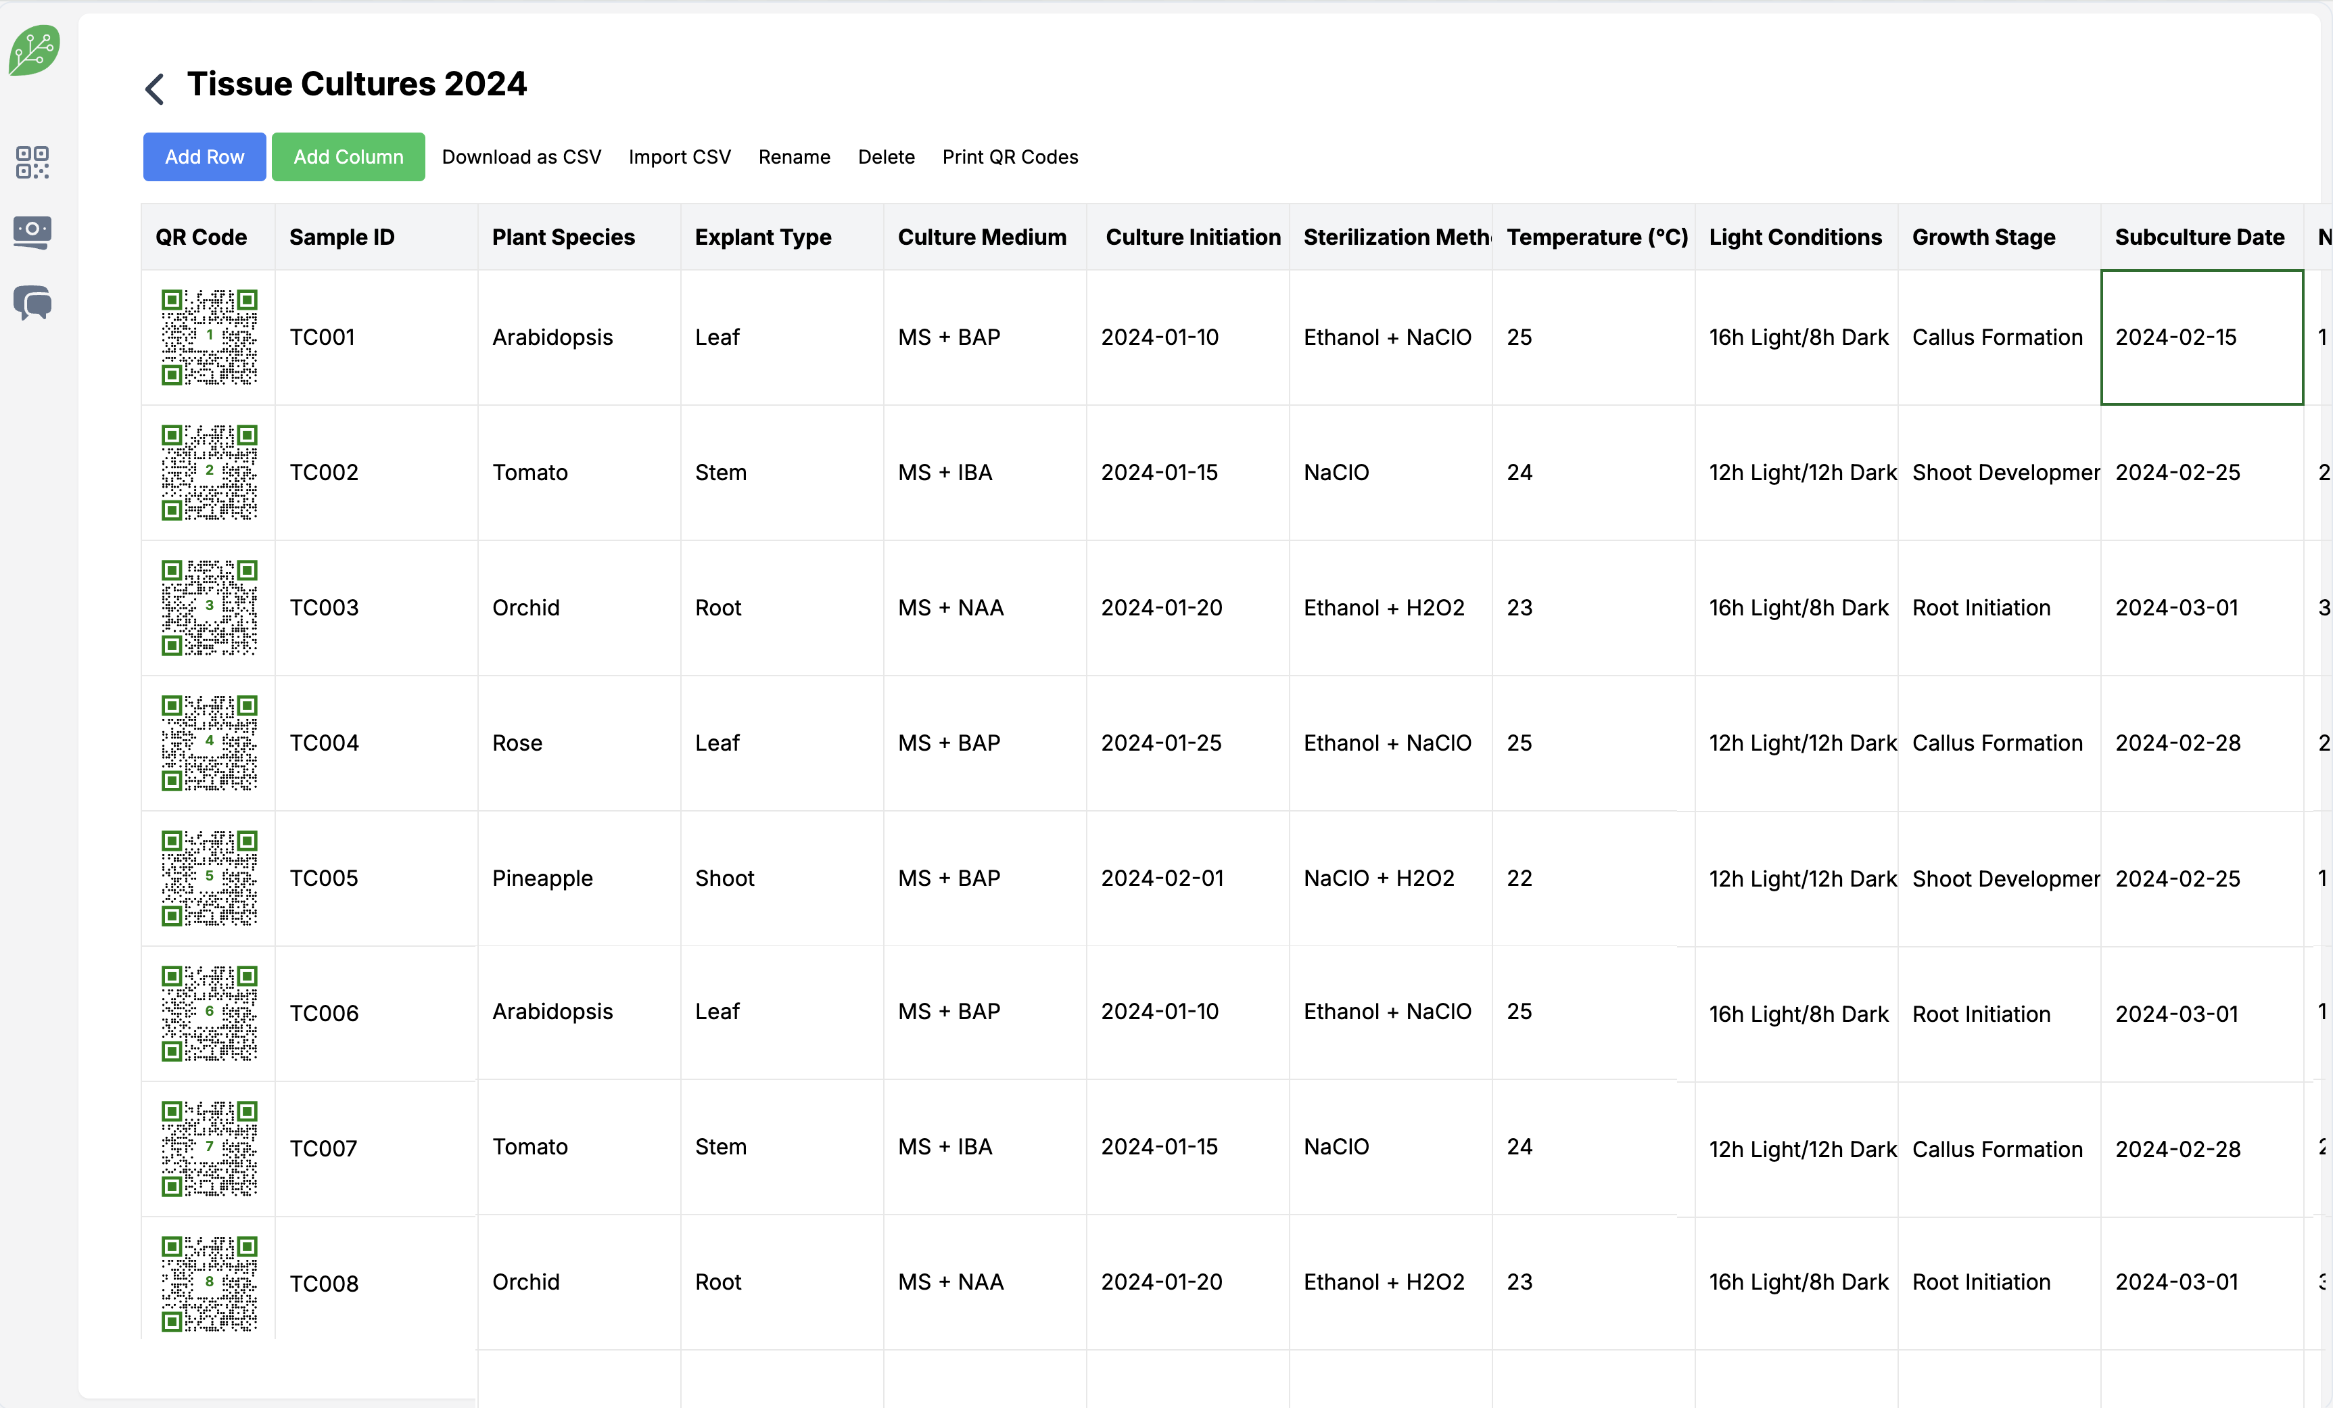The image size is (2333, 1408).
Task: Go back using the left chevron arrow
Action: pyautogui.click(x=156, y=89)
